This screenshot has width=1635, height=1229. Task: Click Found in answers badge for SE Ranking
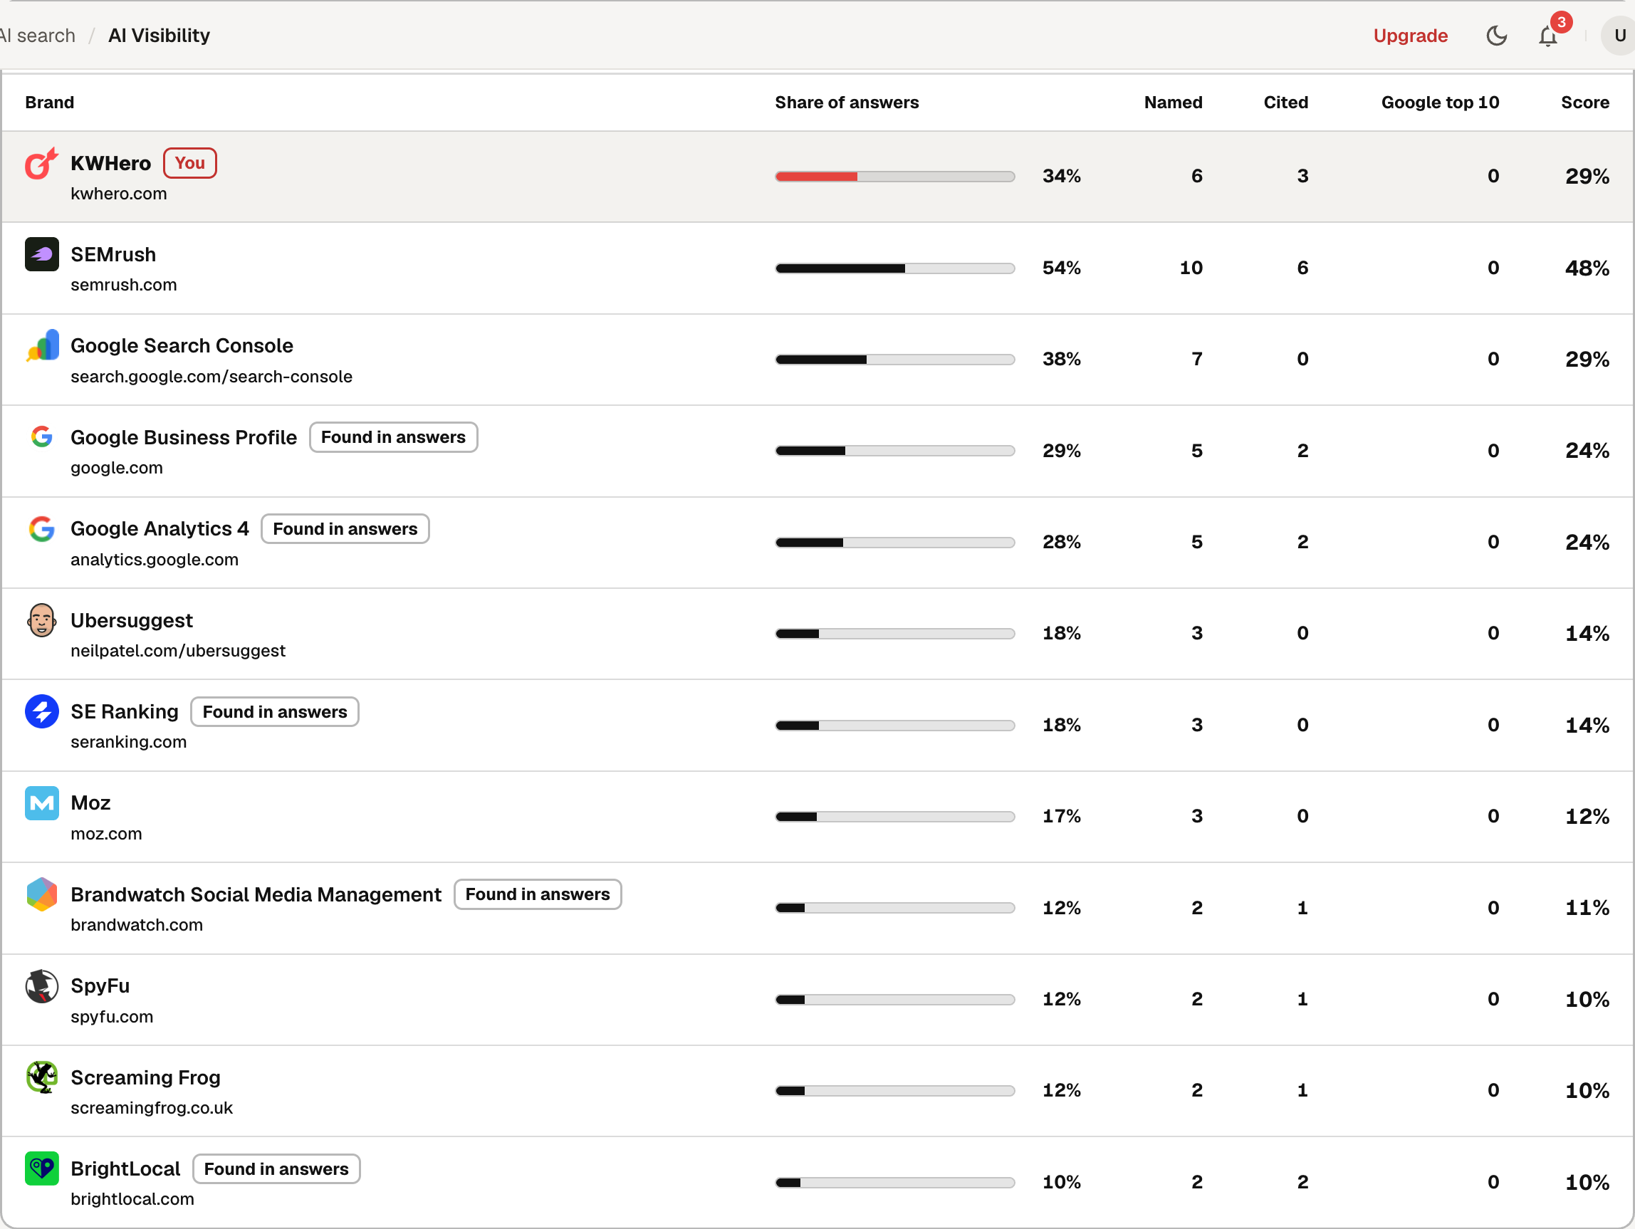point(275,711)
